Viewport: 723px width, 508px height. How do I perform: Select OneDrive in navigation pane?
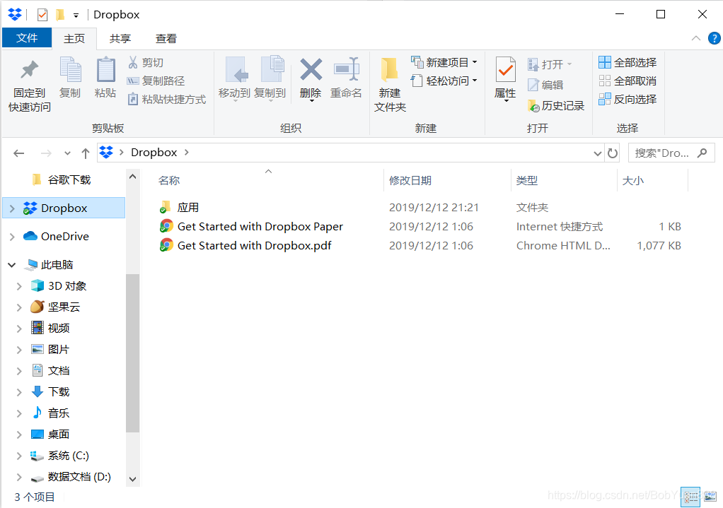[x=64, y=236]
